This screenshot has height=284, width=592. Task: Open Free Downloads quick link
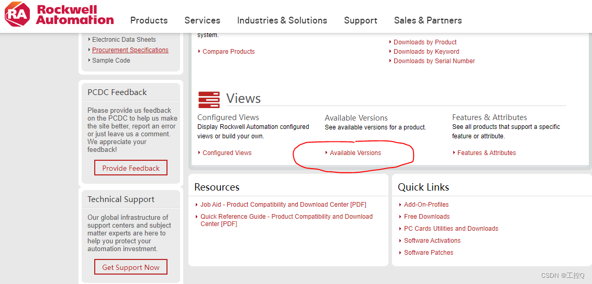click(x=427, y=217)
